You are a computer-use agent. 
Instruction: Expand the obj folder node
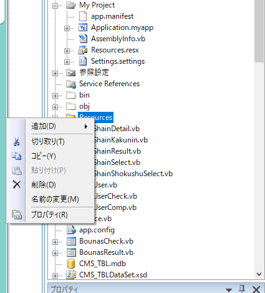[55, 107]
